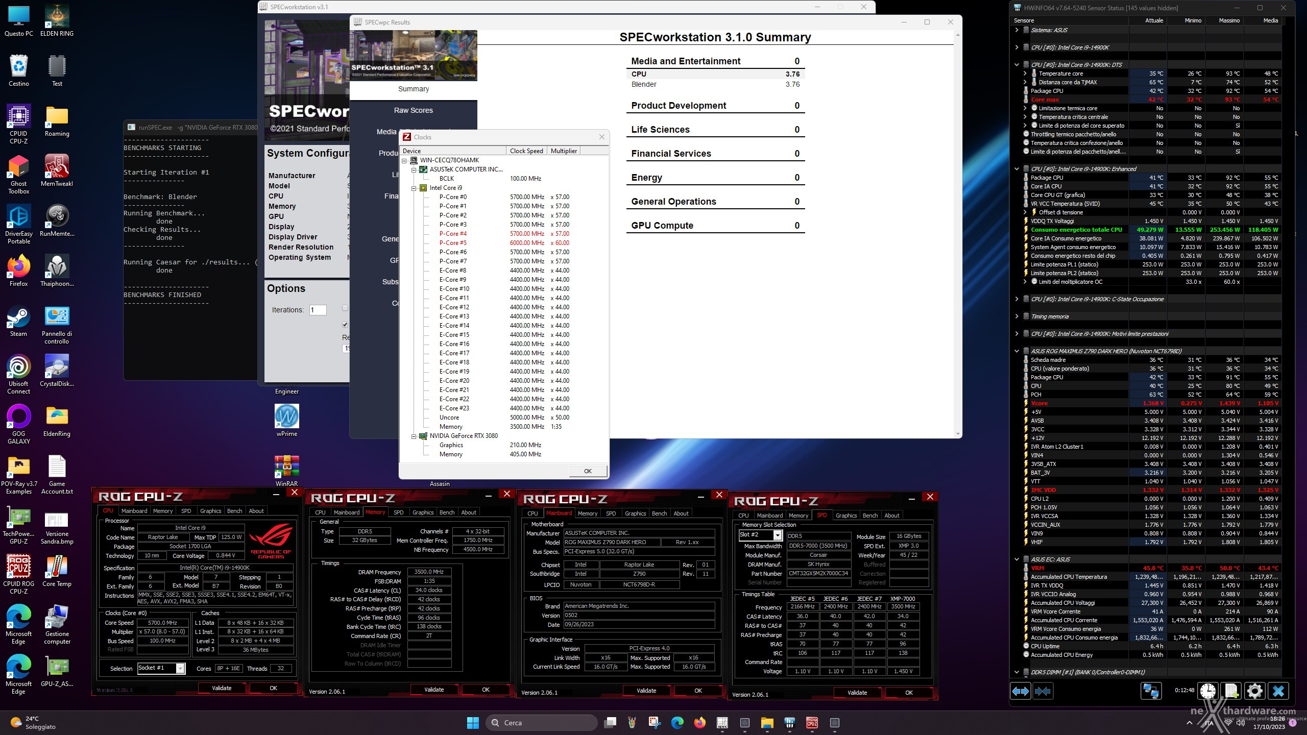The height and width of the screenshot is (735, 1307).
Task: Click the HWiNFO taskbar icon
Action: point(790,723)
